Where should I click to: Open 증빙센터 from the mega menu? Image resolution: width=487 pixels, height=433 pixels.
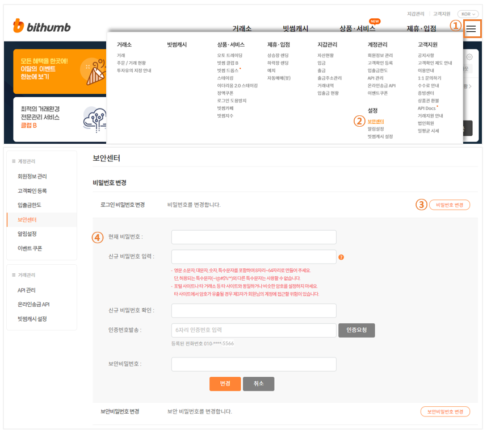426,93
